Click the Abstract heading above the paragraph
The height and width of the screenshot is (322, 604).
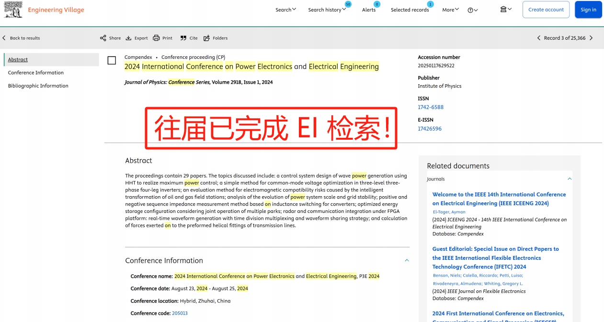[x=138, y=161]
